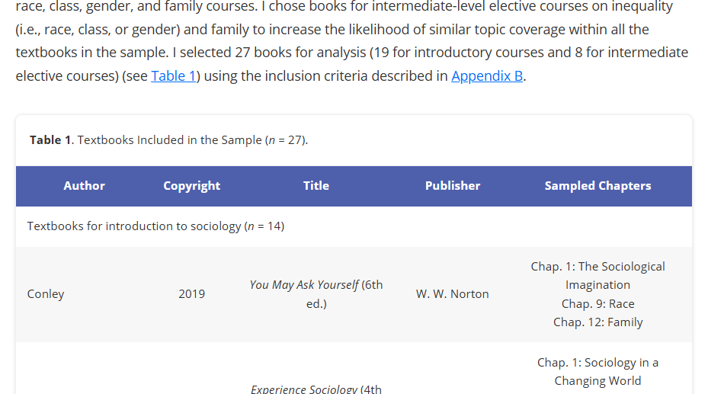Click the Conley author cell
This screenshot has height=394, width=708.
click(x=46, y=294)
